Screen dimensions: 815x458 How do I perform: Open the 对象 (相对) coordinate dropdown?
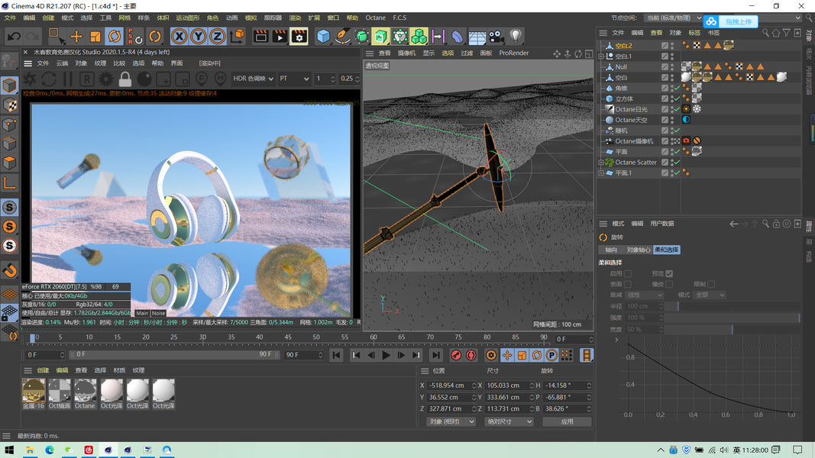click(451, 421)
